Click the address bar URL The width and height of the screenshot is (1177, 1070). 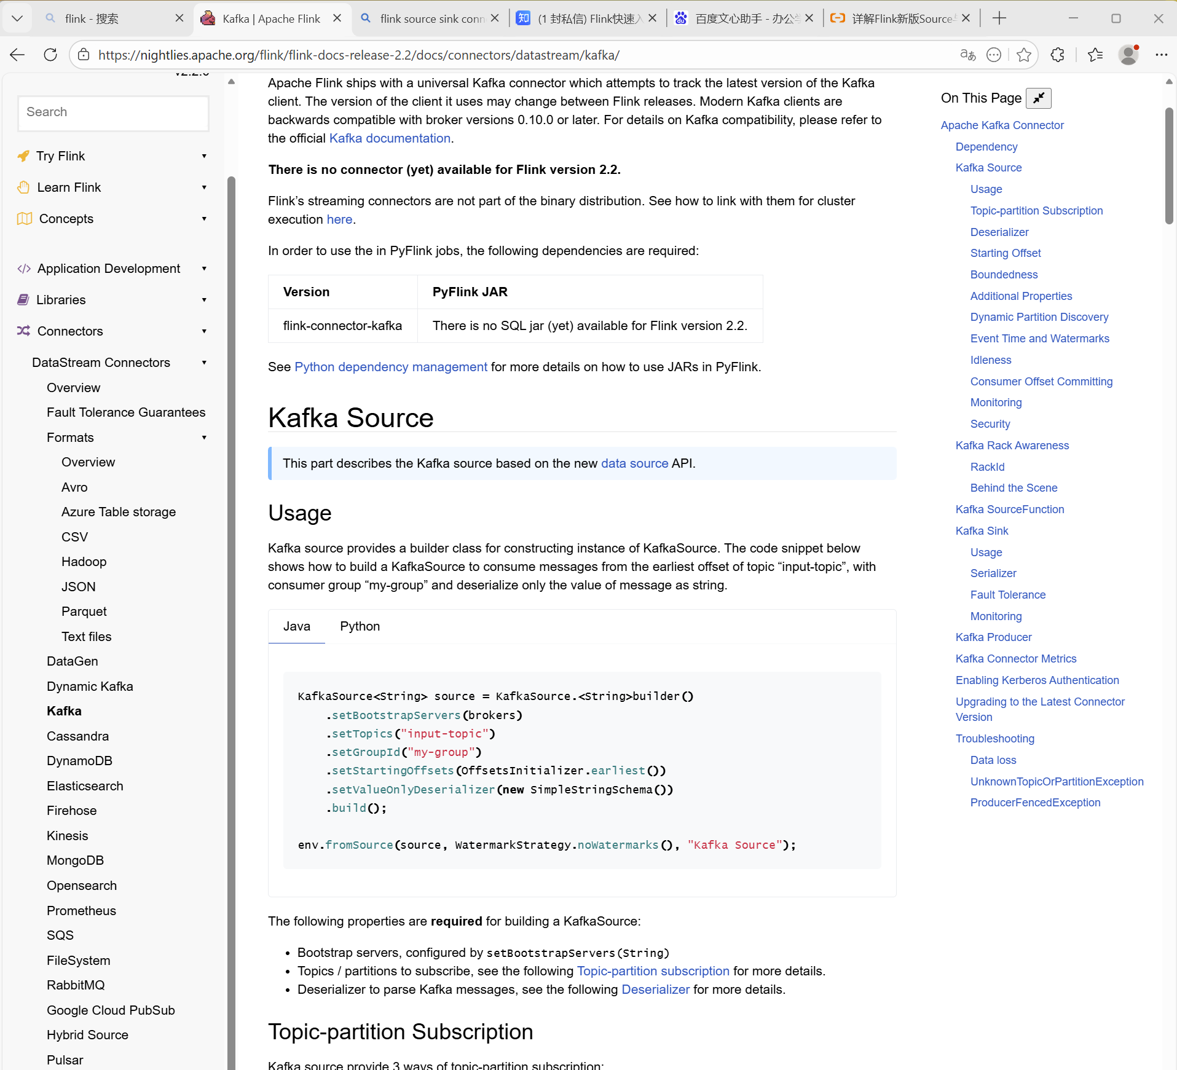pos(359,55)
